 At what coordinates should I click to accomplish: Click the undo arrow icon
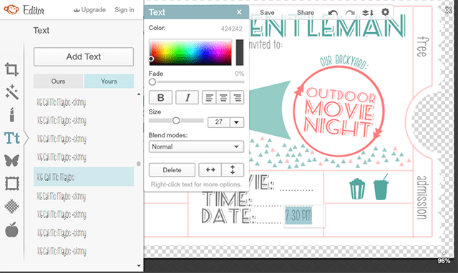[x=333, y=13]
